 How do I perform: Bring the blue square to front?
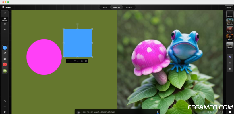tap(75, 61)
